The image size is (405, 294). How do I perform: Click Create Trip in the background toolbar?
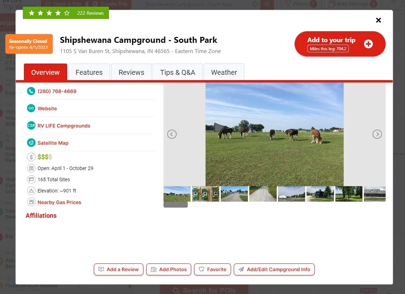coord(110,4)
